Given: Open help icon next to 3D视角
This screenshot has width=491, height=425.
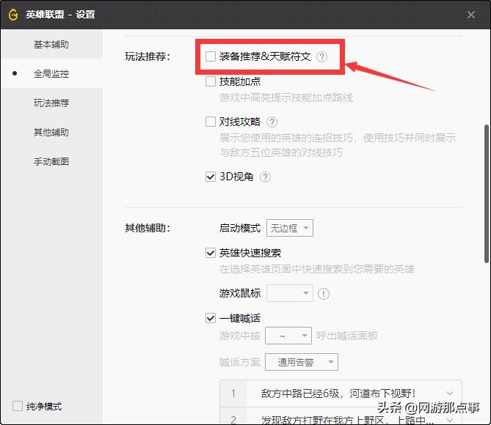Looking at the screenshot, I should point(265,177).
